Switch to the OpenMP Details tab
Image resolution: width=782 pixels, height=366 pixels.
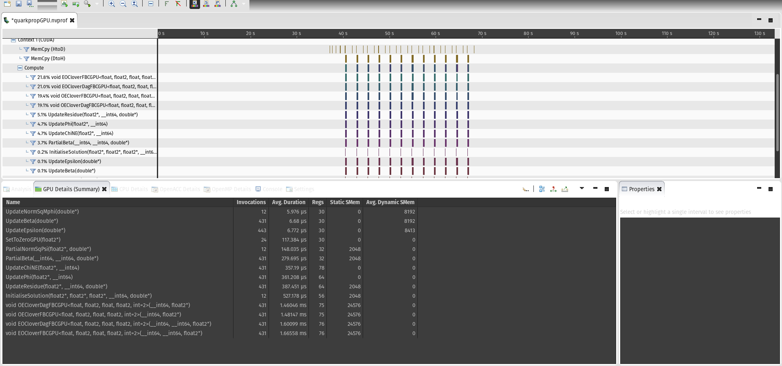point(227,189)
